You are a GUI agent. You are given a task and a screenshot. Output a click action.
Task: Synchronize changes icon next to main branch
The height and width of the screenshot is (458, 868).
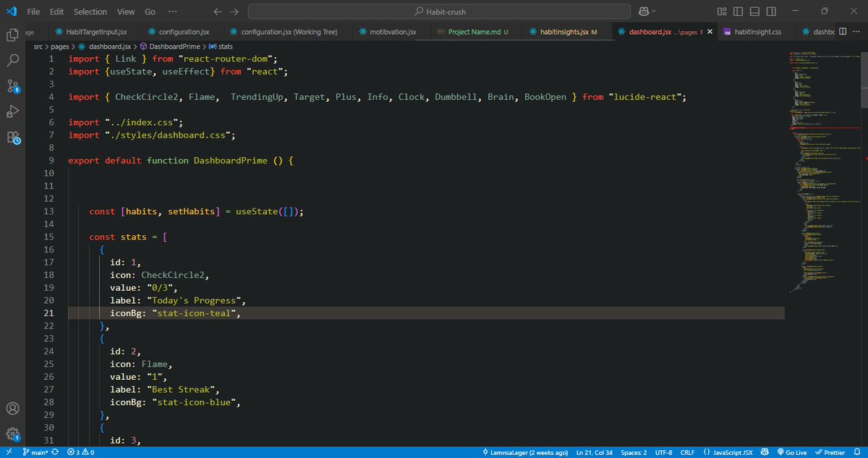click(55, 452)
